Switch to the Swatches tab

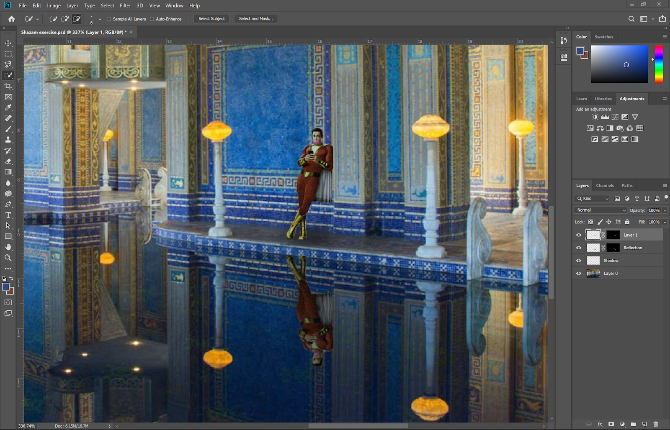pos(604,37)
